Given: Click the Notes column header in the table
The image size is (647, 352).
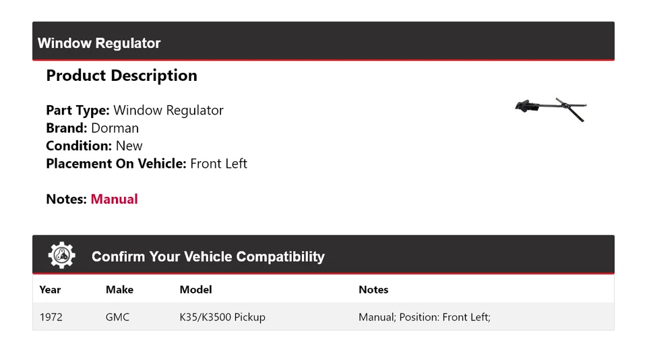Looking at the screenshot, I should 373,290.
